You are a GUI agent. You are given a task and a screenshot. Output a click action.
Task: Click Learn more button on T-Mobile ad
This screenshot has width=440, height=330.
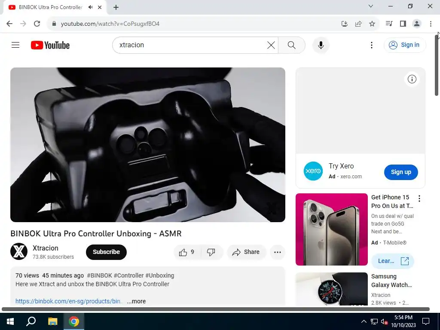[x=393, y=261]
